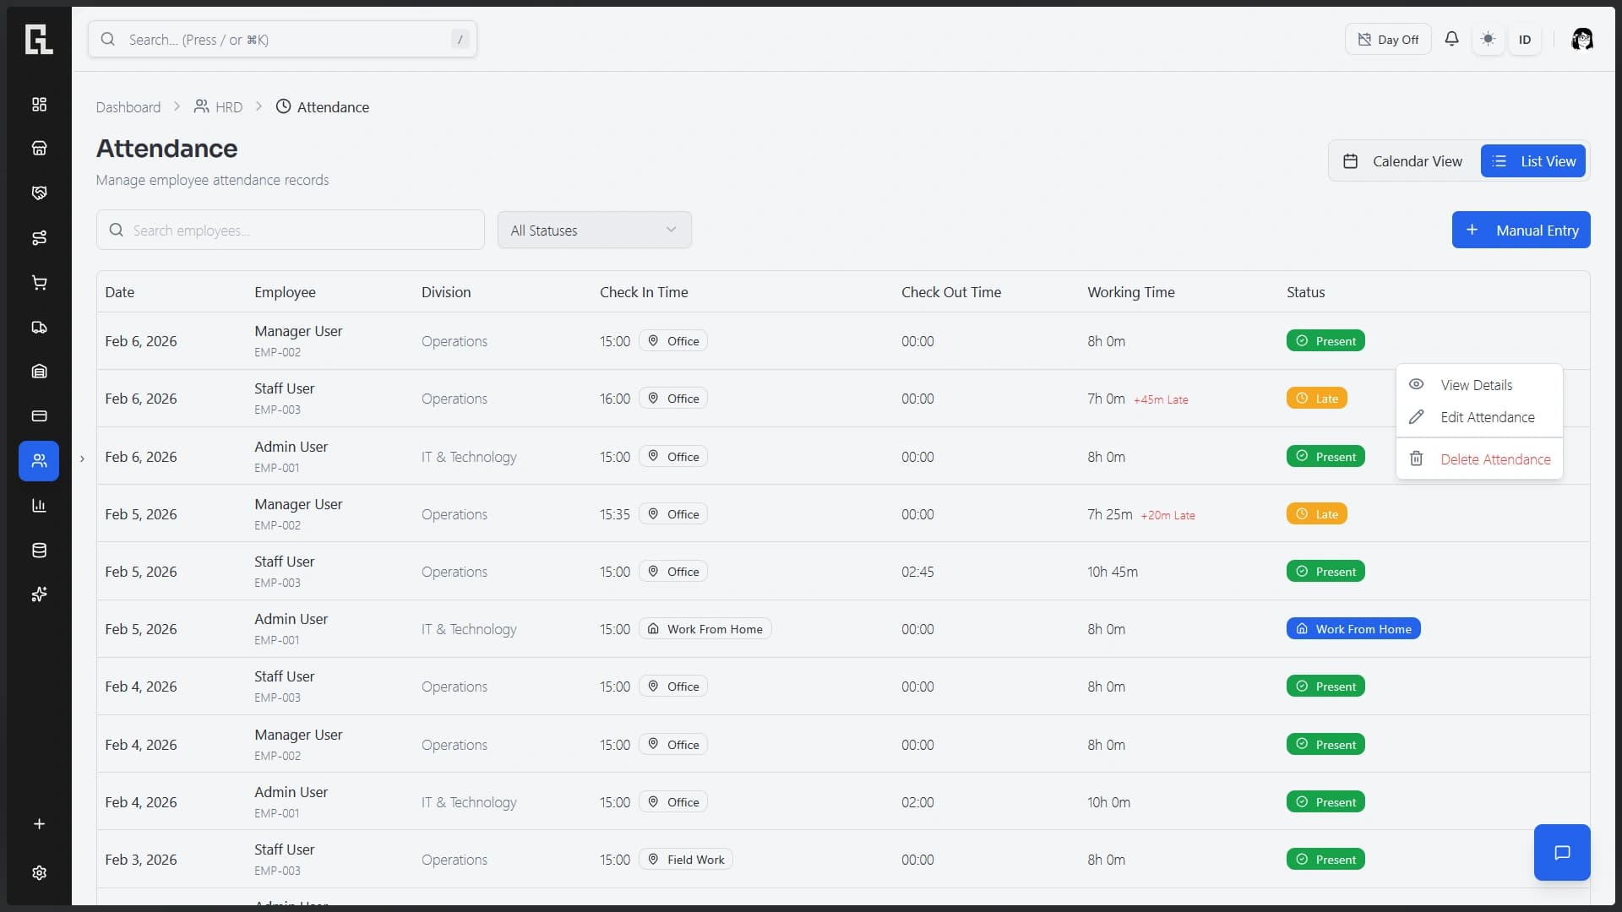Click the plus icon in sidebar
This screenshot has height=912, width=1622.
point(39,824)
